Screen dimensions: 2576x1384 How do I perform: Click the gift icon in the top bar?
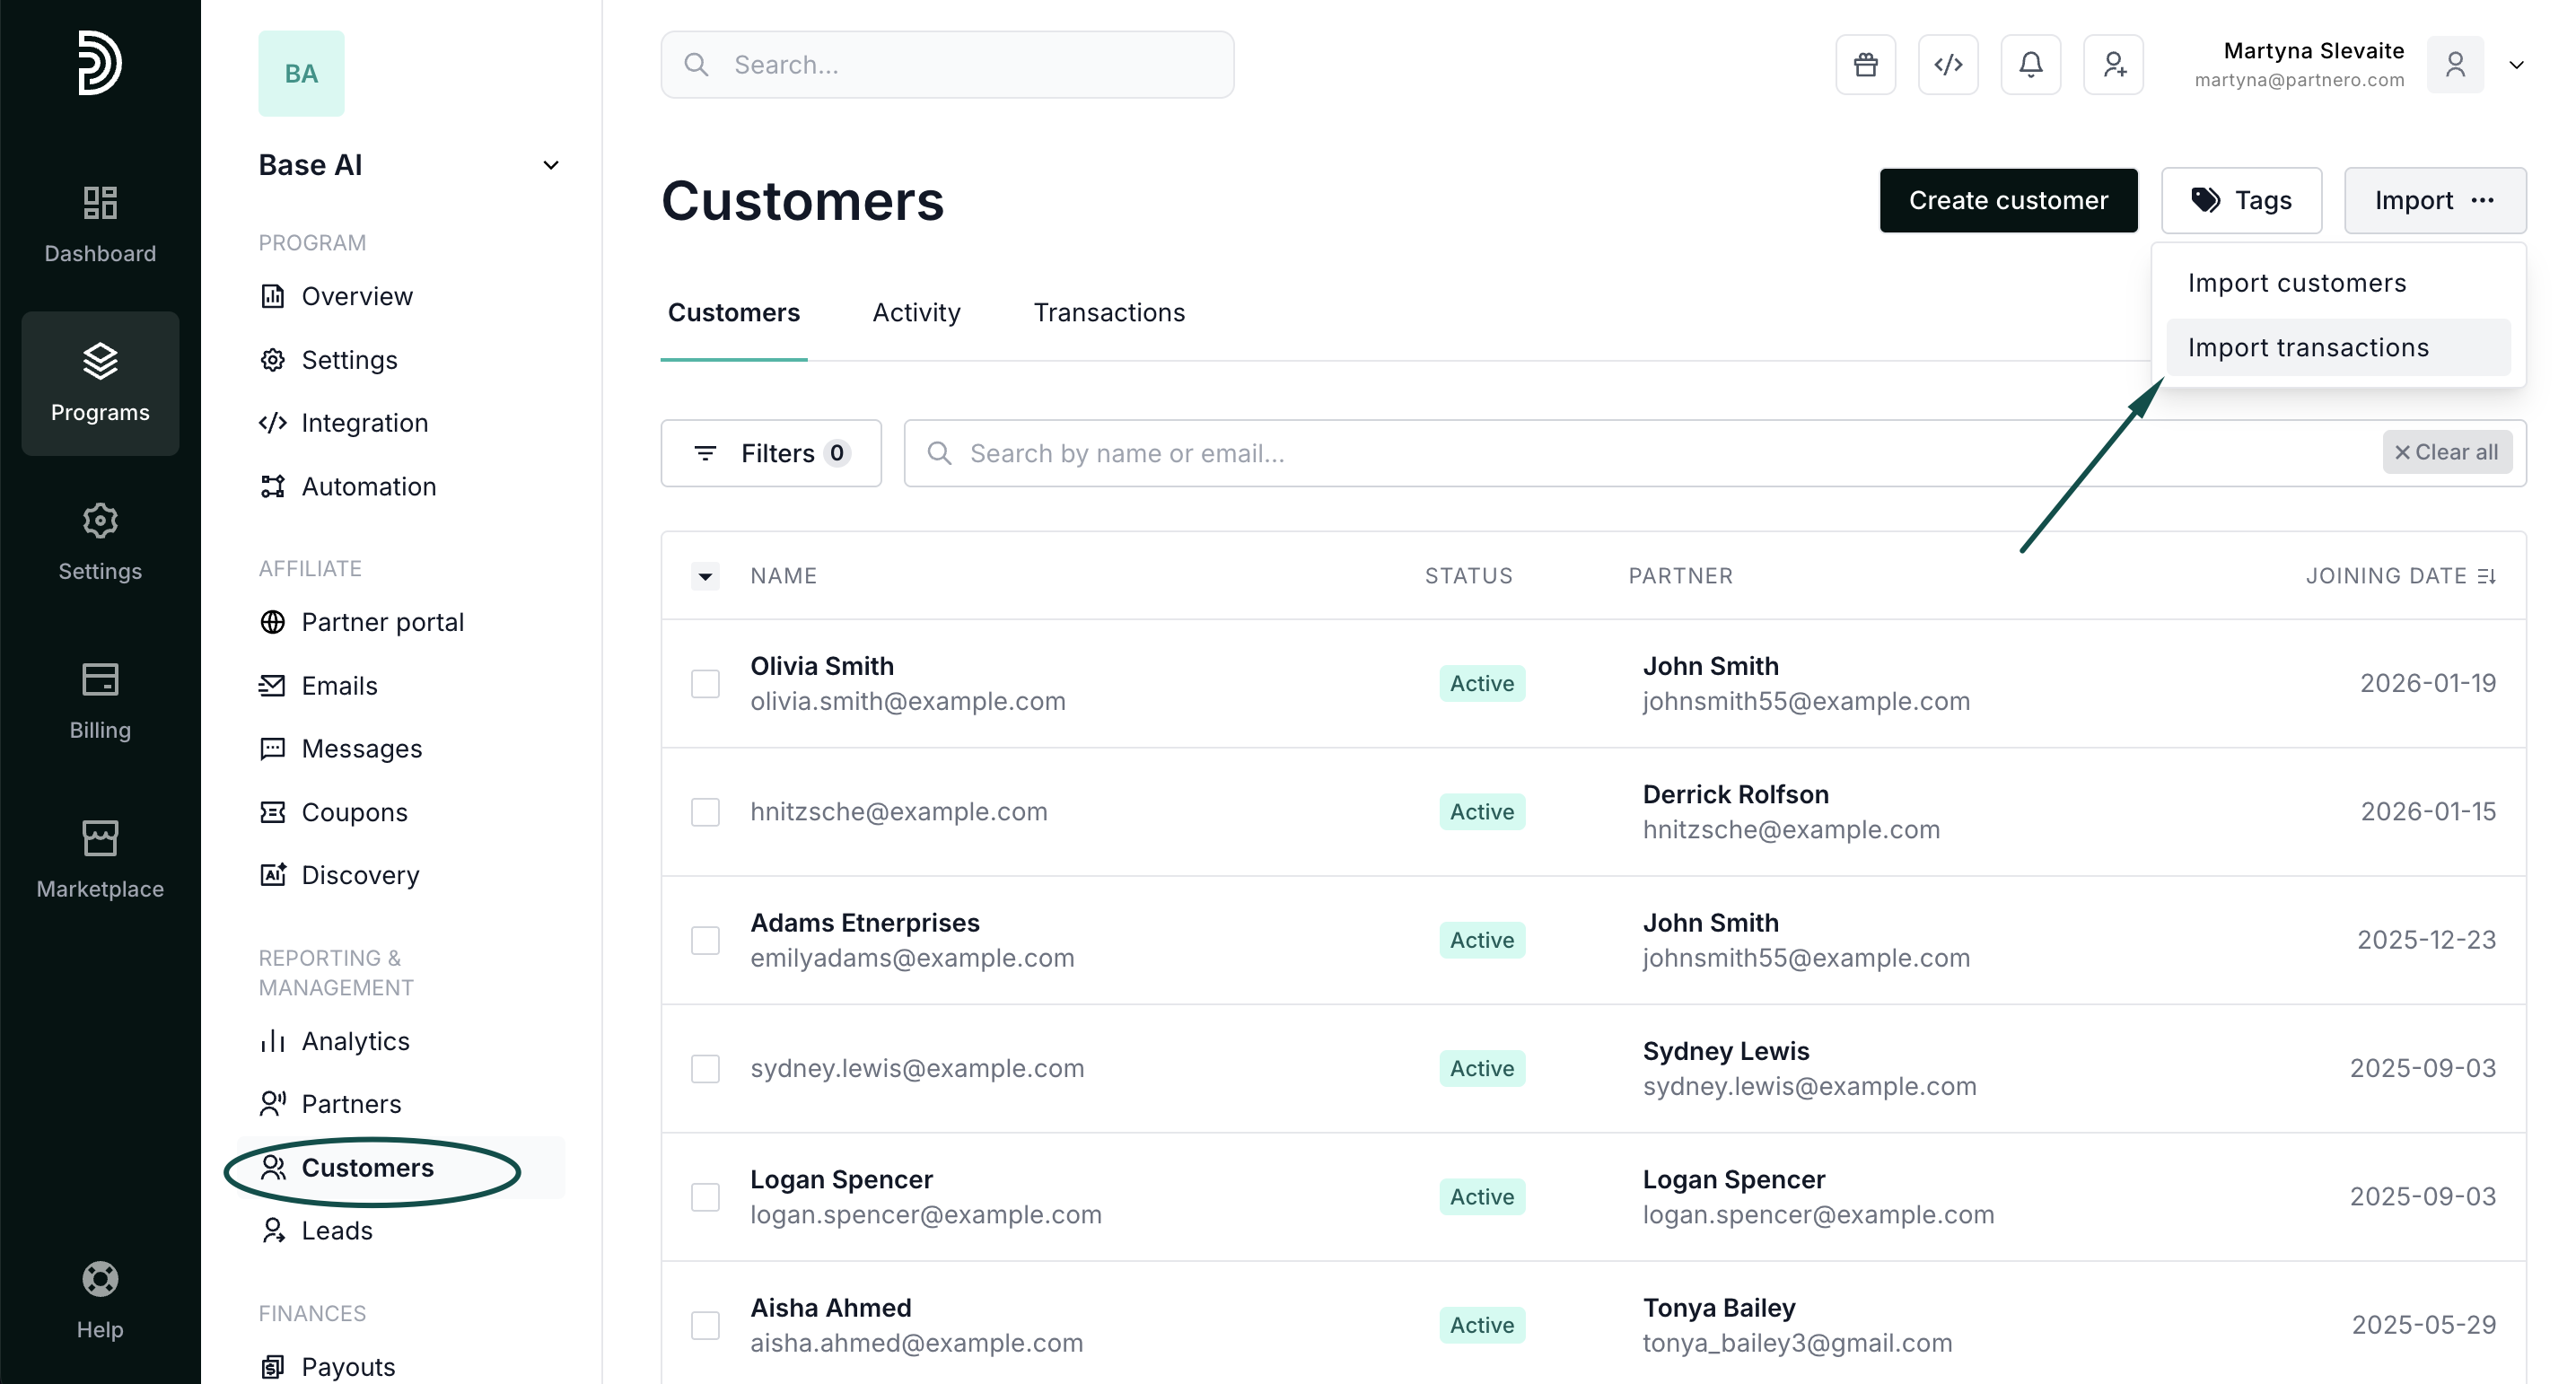click(x=1865, y=65)
